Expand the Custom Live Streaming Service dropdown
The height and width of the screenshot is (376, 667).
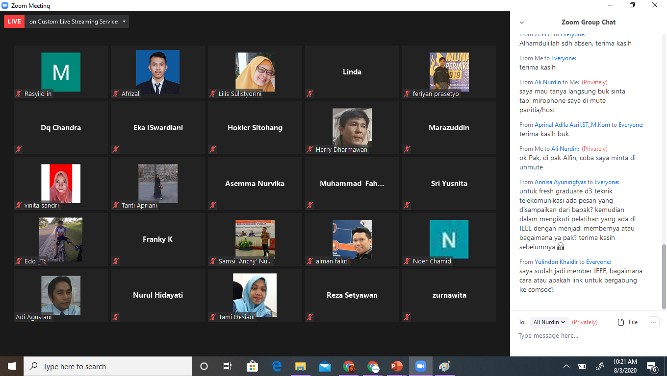coord(124,22)
